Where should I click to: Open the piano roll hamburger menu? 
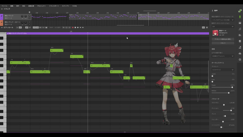click(x=207, y=27)
